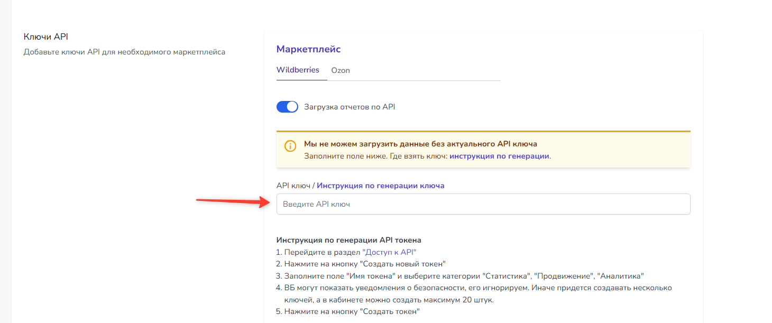Open "Инструкция по генерации ключа" link above input
Viewport: 772px width, 323px height.
(381, 186)
